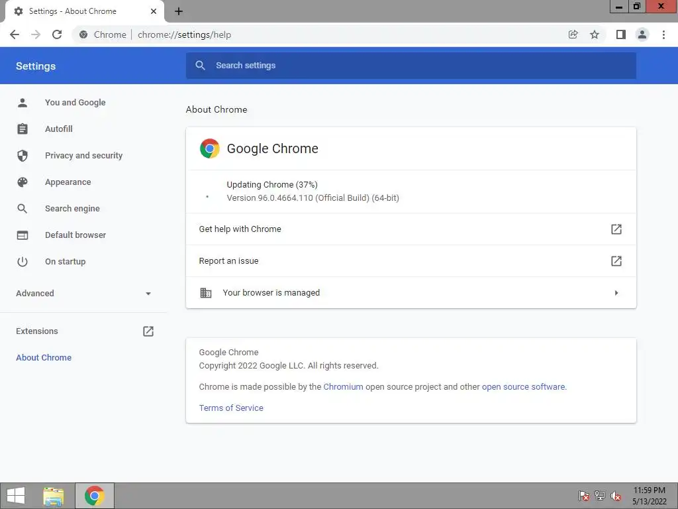Viewport: 678px width, 509px height.
Task: Open the Terms of Service link
Action: (231, 408)
